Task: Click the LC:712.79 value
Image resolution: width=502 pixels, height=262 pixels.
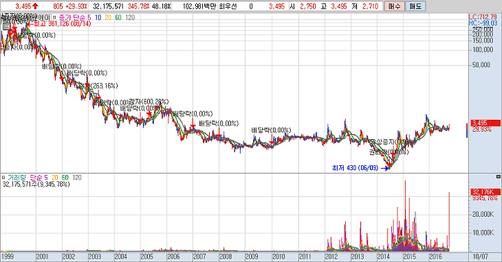Action: pyautogui.click(x=482, y=17)
